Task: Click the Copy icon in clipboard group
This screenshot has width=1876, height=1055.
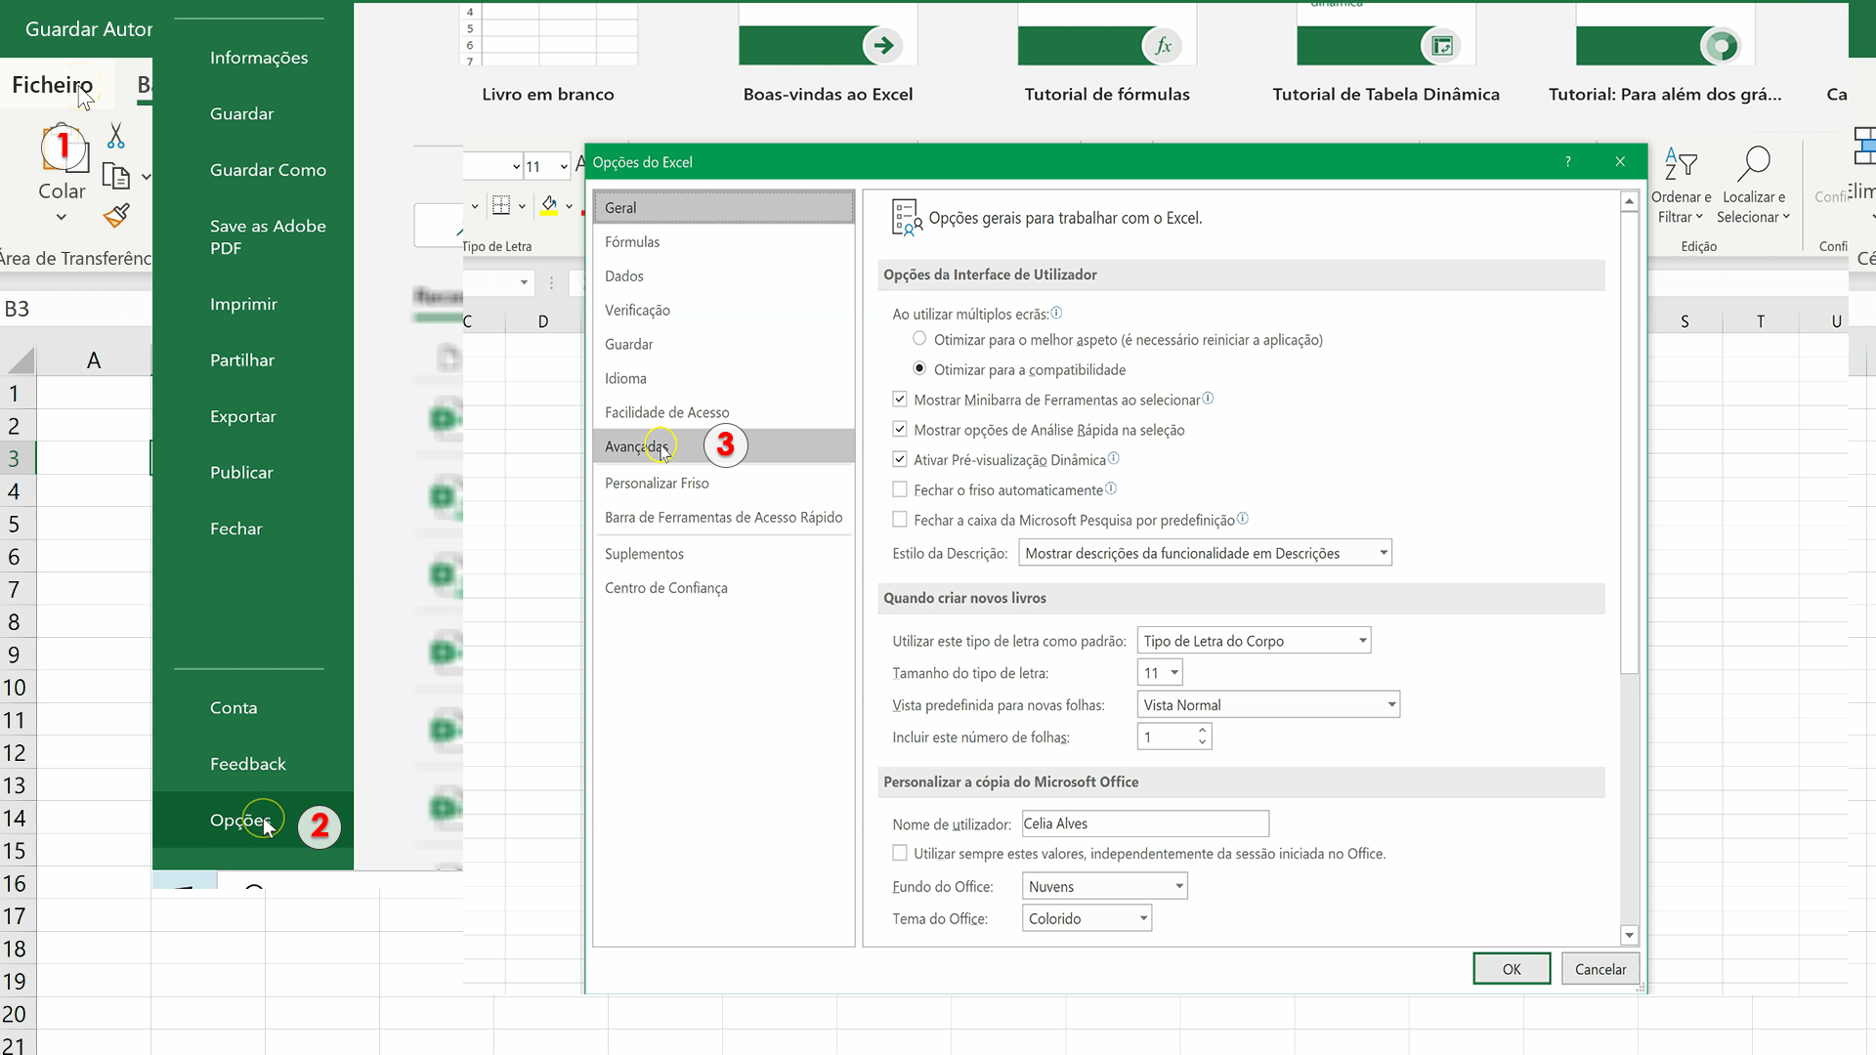Action: click(116, 177)
